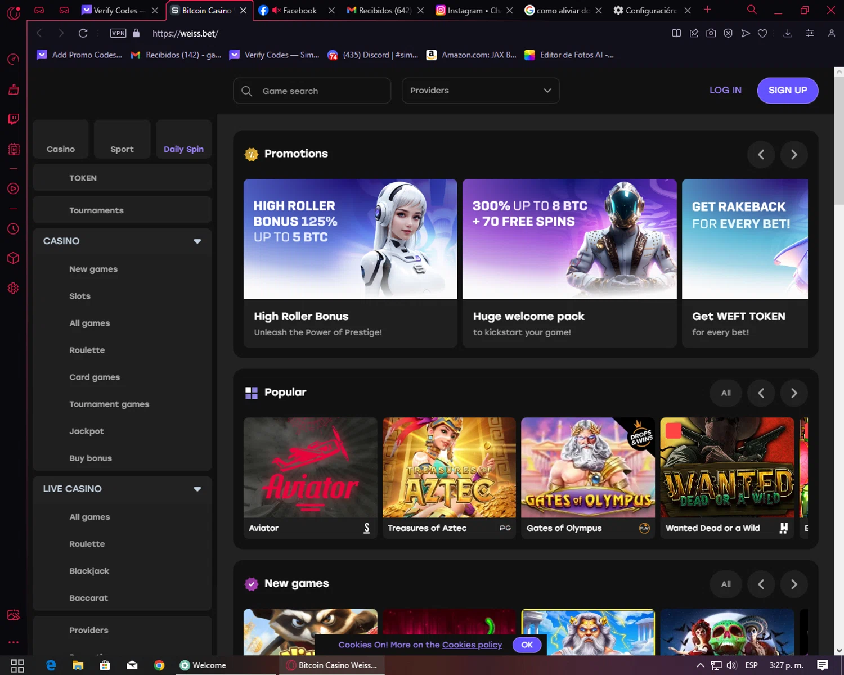Open Mail app from taskbar

132,665
